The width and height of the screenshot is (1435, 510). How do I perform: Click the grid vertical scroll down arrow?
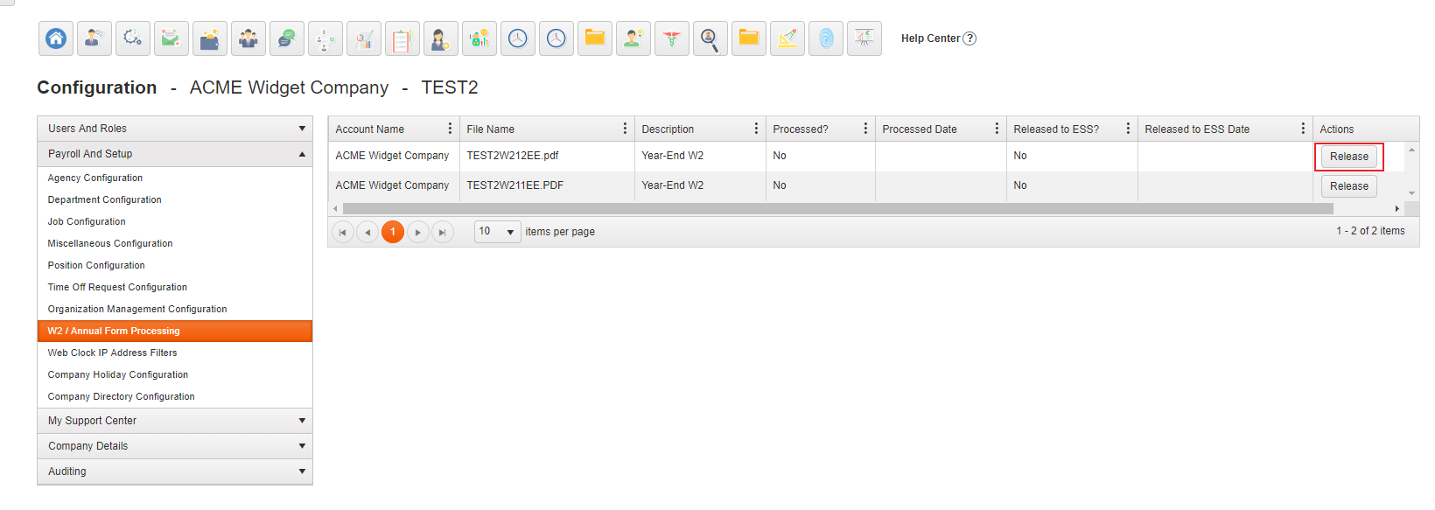(x=1411, y=193)
